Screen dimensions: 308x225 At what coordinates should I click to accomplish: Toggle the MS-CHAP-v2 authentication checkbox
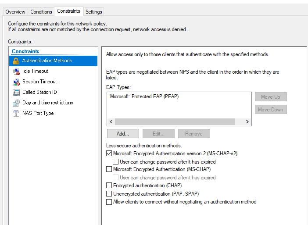(109, 154)
